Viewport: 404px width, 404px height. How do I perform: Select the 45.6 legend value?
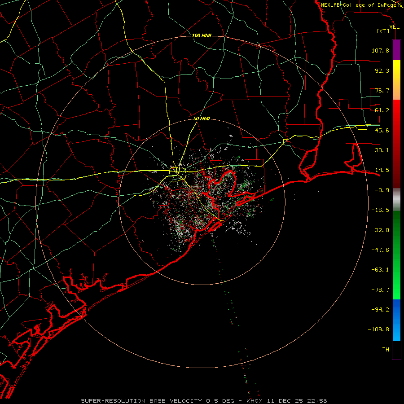(x=382, y=130)
